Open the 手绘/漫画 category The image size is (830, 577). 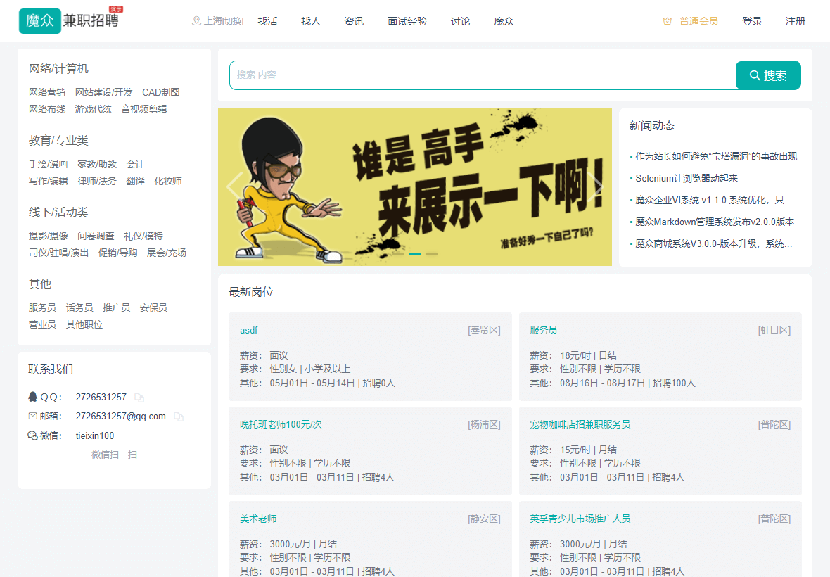point(48,165)
